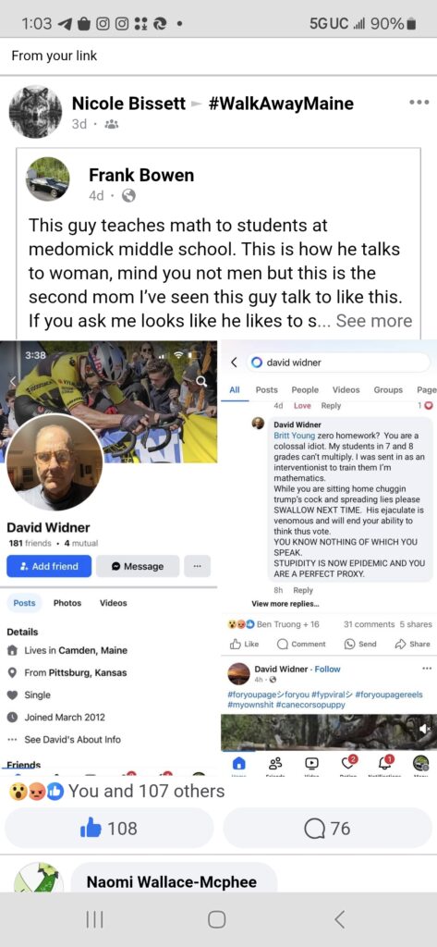Open the attached David Widner profile screenshot
Image resolution: width=437 pixels, height=947 pixels.
pyautogui.click(x=109, y=558)
